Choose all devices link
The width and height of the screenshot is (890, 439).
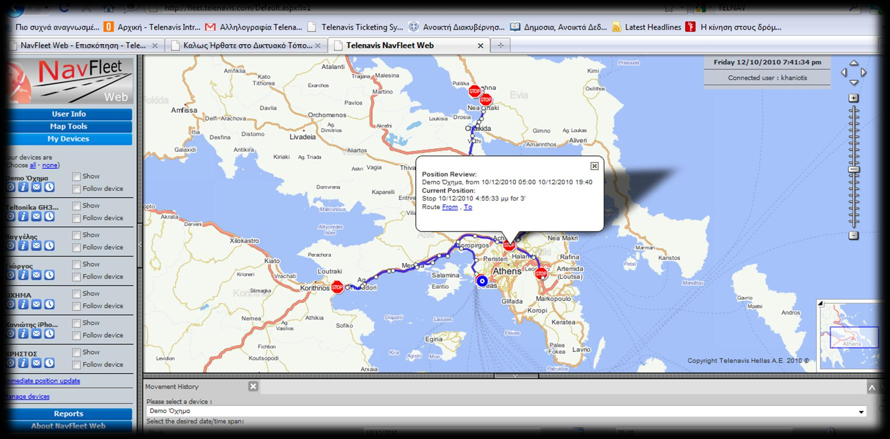[x=33, y=165]
